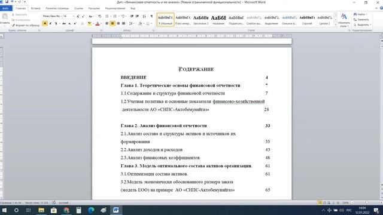
Task: Adjust the zoom slider in status bar
Action: pyautogui.click(x=366, y=202)
